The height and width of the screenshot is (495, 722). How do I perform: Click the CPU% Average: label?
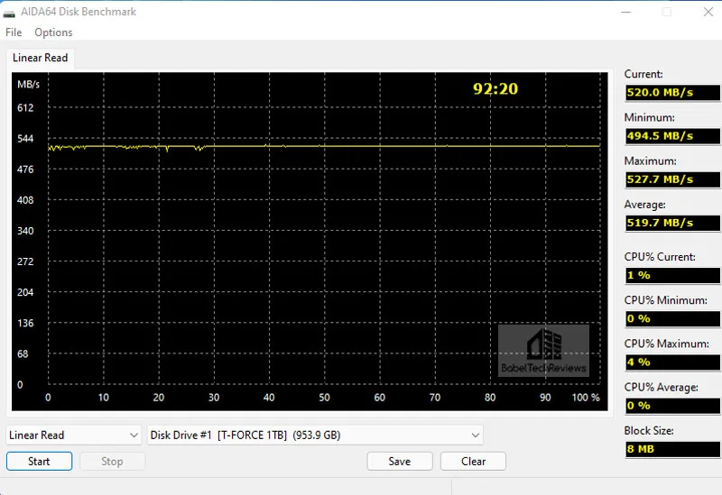[x=661, y=388]
